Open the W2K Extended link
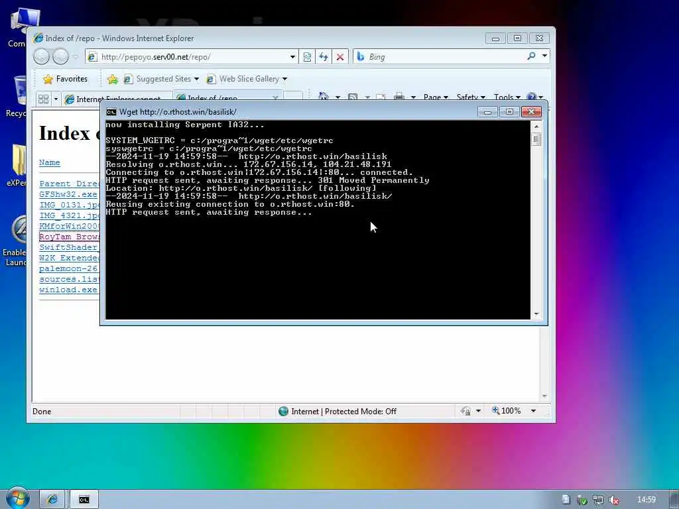The width and height of the screenshot is (679, 509). [x=69, y=258]
